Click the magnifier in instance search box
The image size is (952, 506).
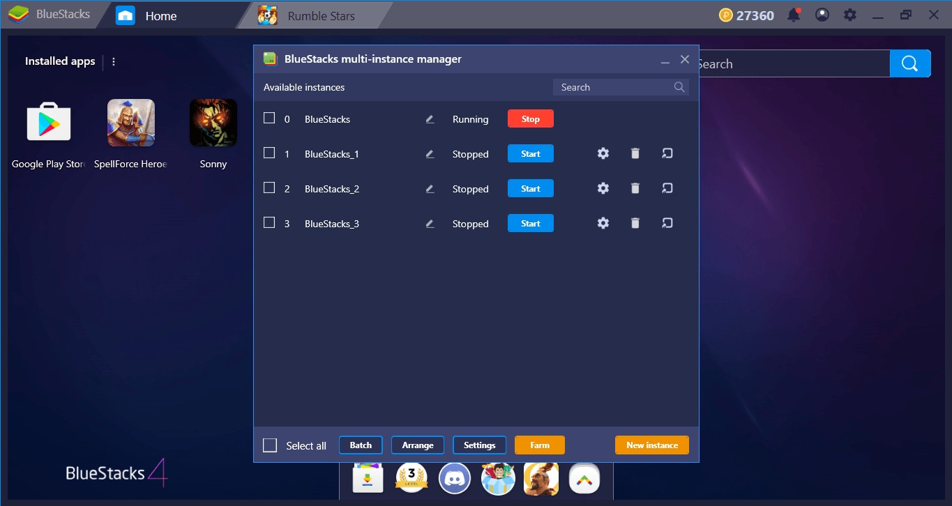point(679,87)
